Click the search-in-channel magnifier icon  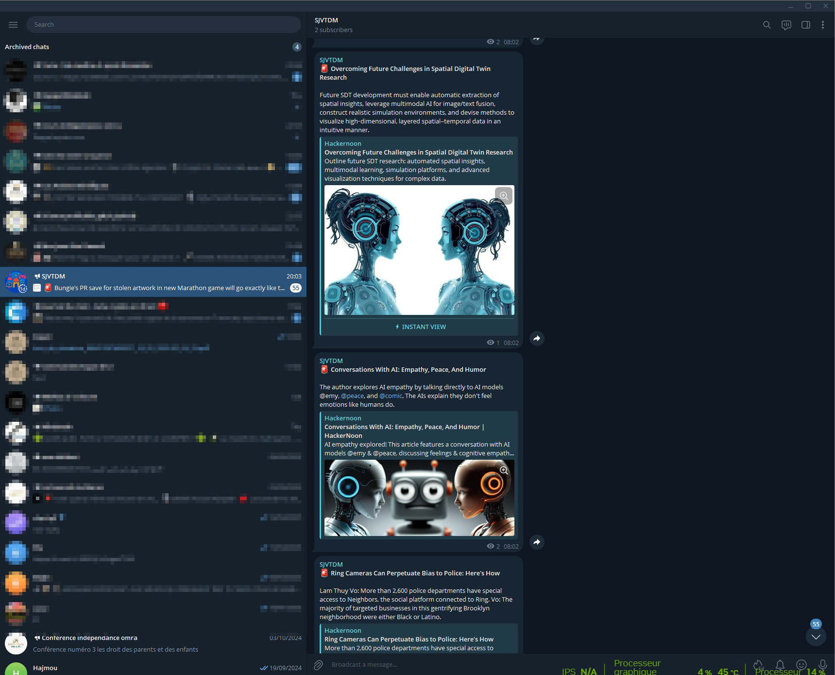(767, 25)
